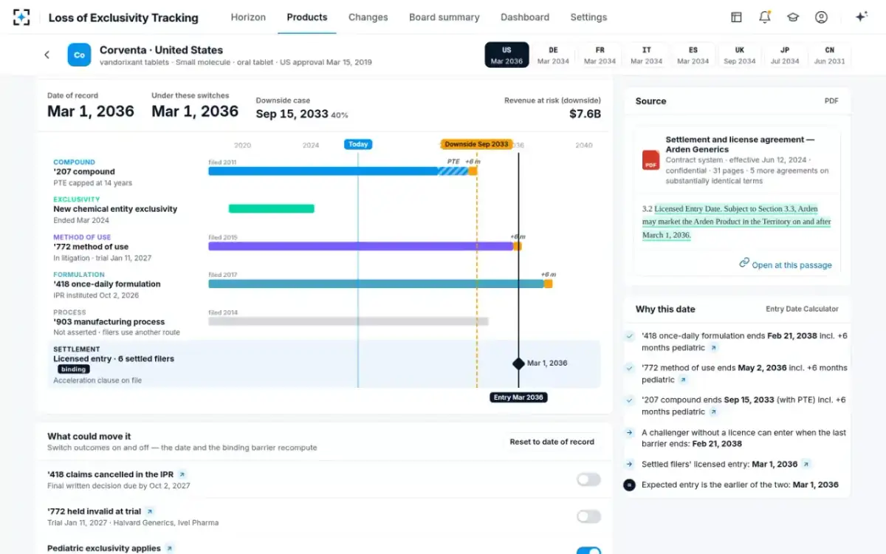The width and height of the screenshot is (886, 554).
Task: Turn off Pediatric exclusivity applies switch
Action: point(588,550)
